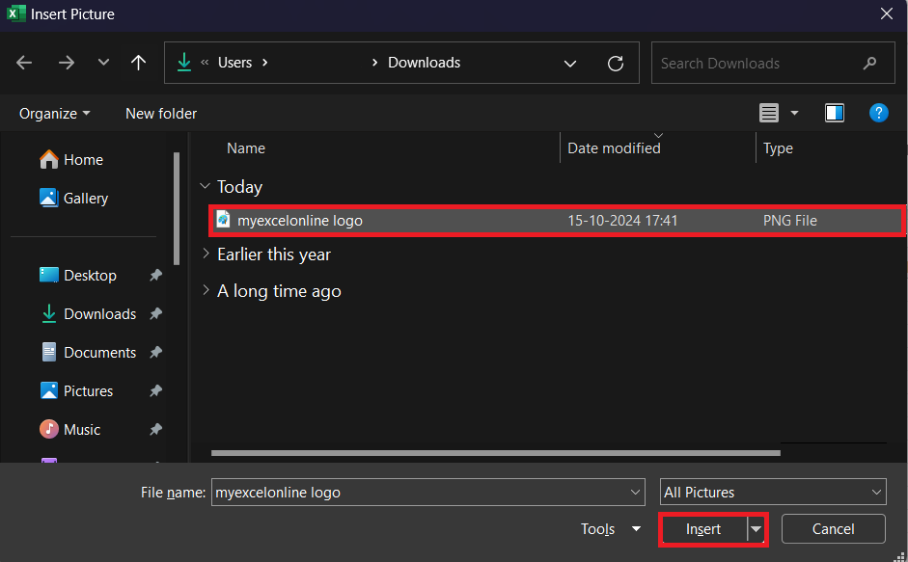Open the address bar history dropdown

570,63
